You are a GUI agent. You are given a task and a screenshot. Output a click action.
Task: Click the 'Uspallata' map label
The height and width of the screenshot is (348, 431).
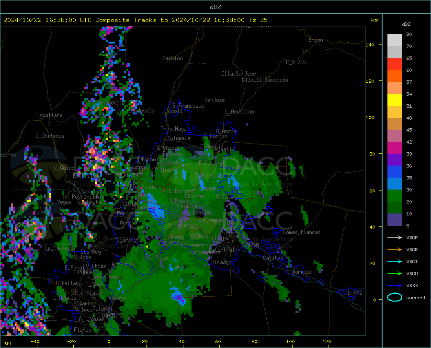[49, 115]
